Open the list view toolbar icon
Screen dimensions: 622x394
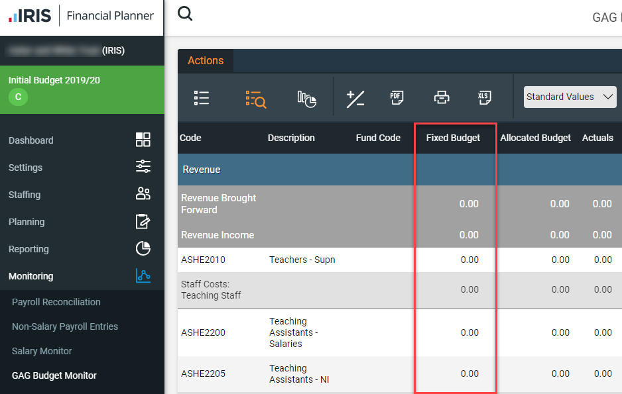(202, 98)
